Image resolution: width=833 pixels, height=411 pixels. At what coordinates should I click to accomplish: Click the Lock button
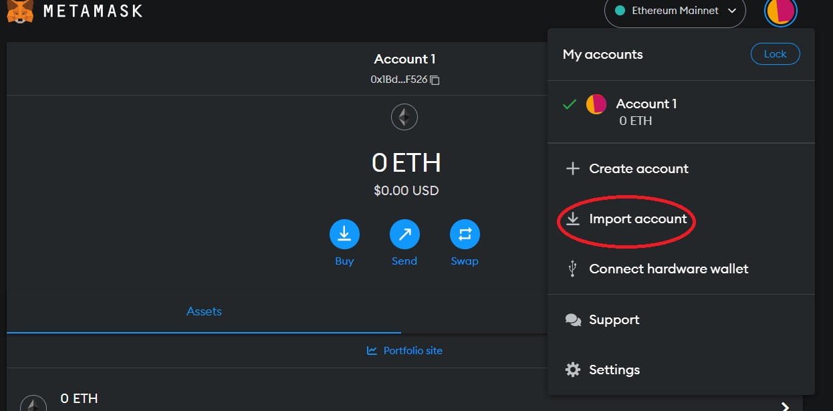pos(775,54)
